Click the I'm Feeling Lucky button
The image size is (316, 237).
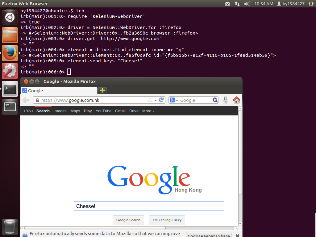[167, 220]
